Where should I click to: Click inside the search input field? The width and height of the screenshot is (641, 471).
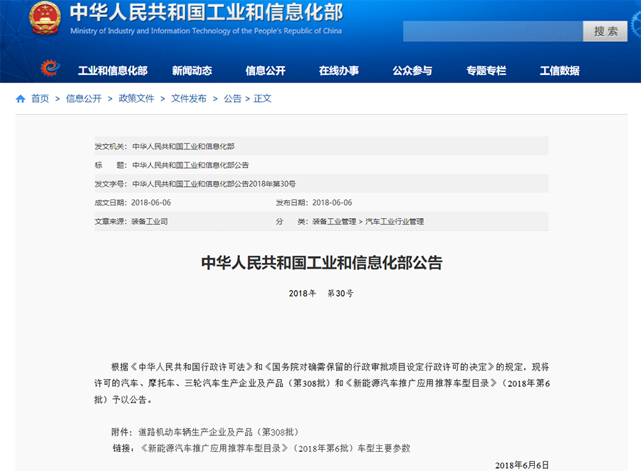(492, 31)
